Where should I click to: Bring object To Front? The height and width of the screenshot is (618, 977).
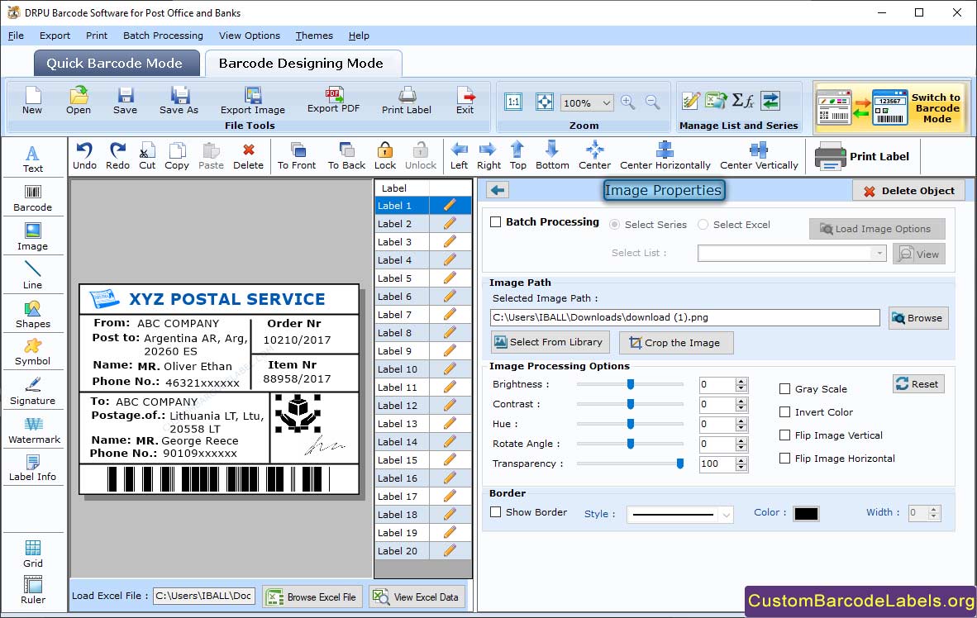[x=297, y=156]
